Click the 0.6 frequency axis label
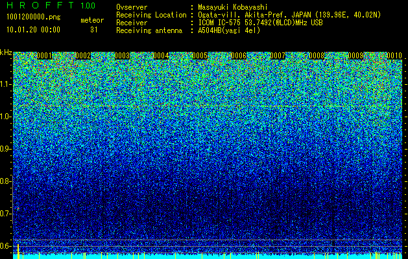This screenshot has width=408, height=259. pyautogui.click(x=5, y=246)
